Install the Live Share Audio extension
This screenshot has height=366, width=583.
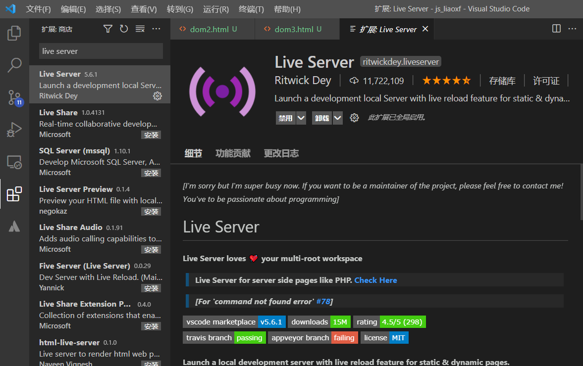(x=151, y=250)
